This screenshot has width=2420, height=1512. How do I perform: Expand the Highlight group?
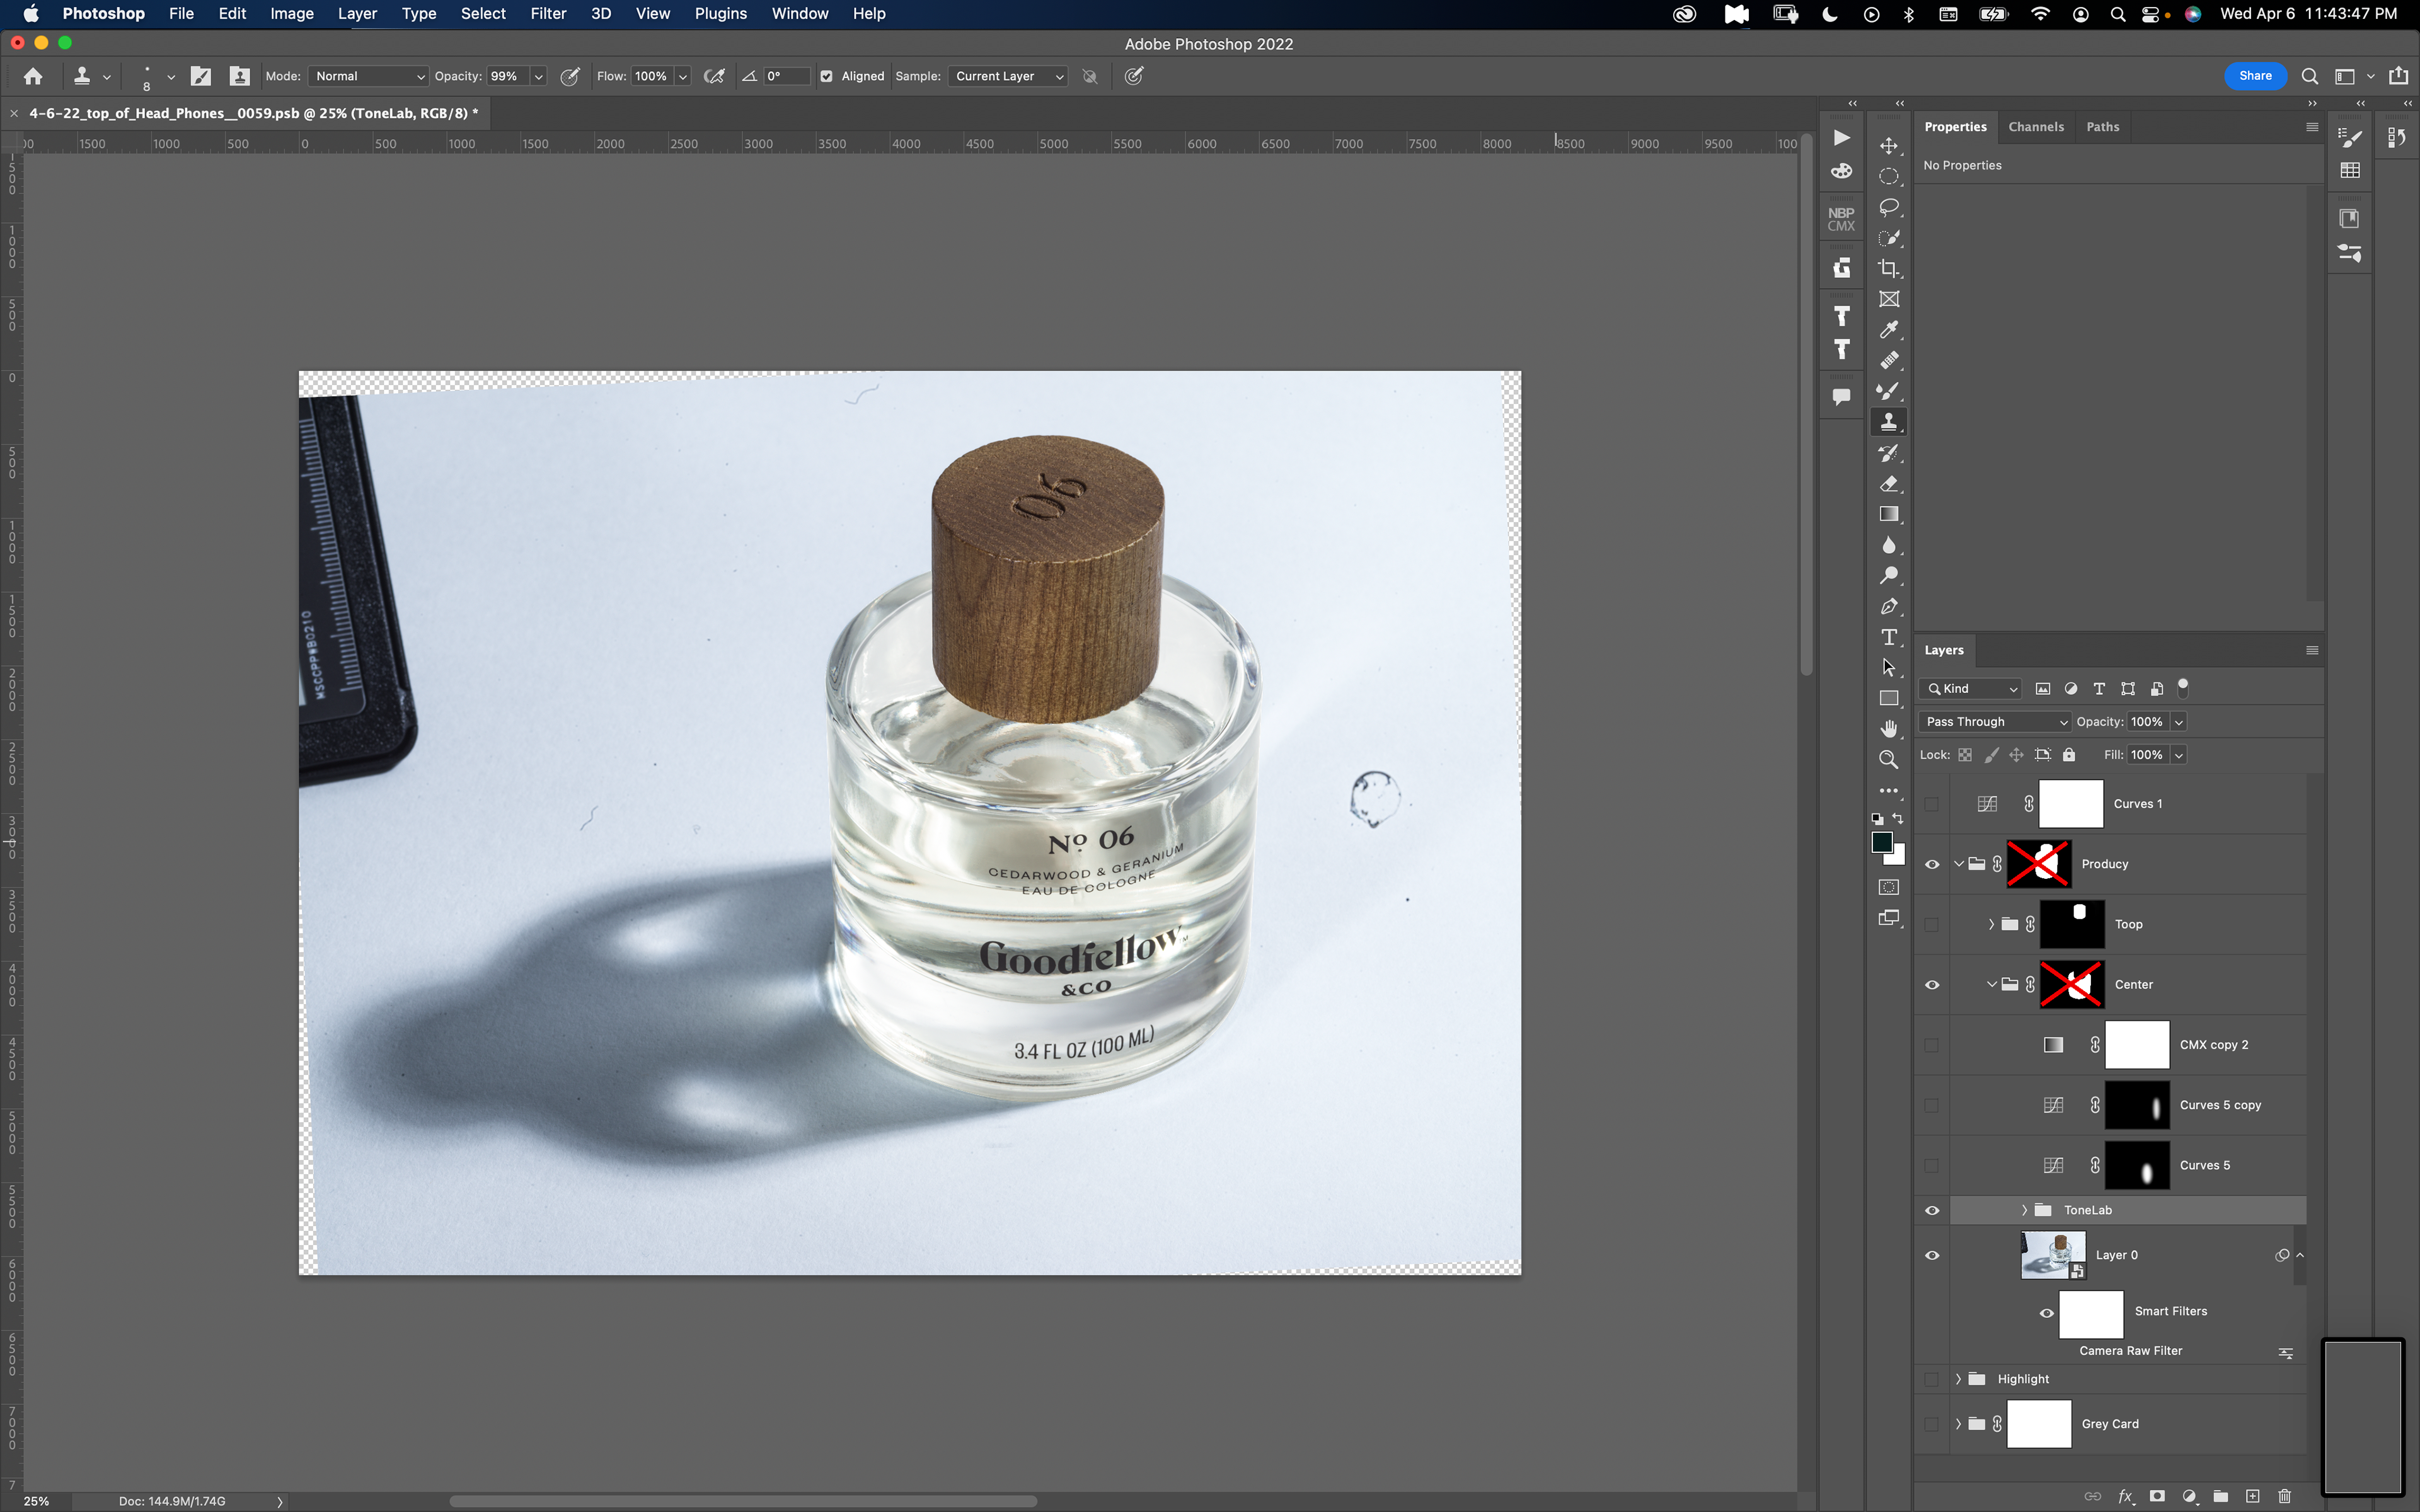(1958, 1379)
